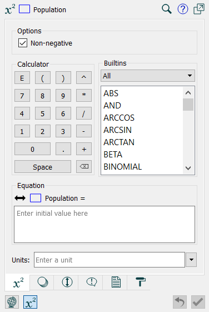Open the Units dropdown arrow
The width and height of the screenshot is (209, 312).
191,260
